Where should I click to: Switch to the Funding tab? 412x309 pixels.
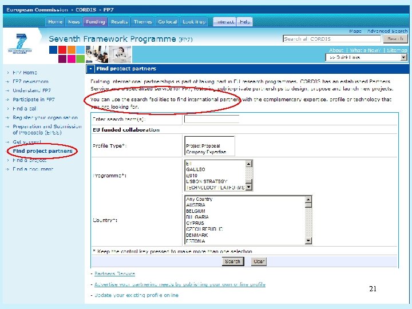click(x=96, y=22)
